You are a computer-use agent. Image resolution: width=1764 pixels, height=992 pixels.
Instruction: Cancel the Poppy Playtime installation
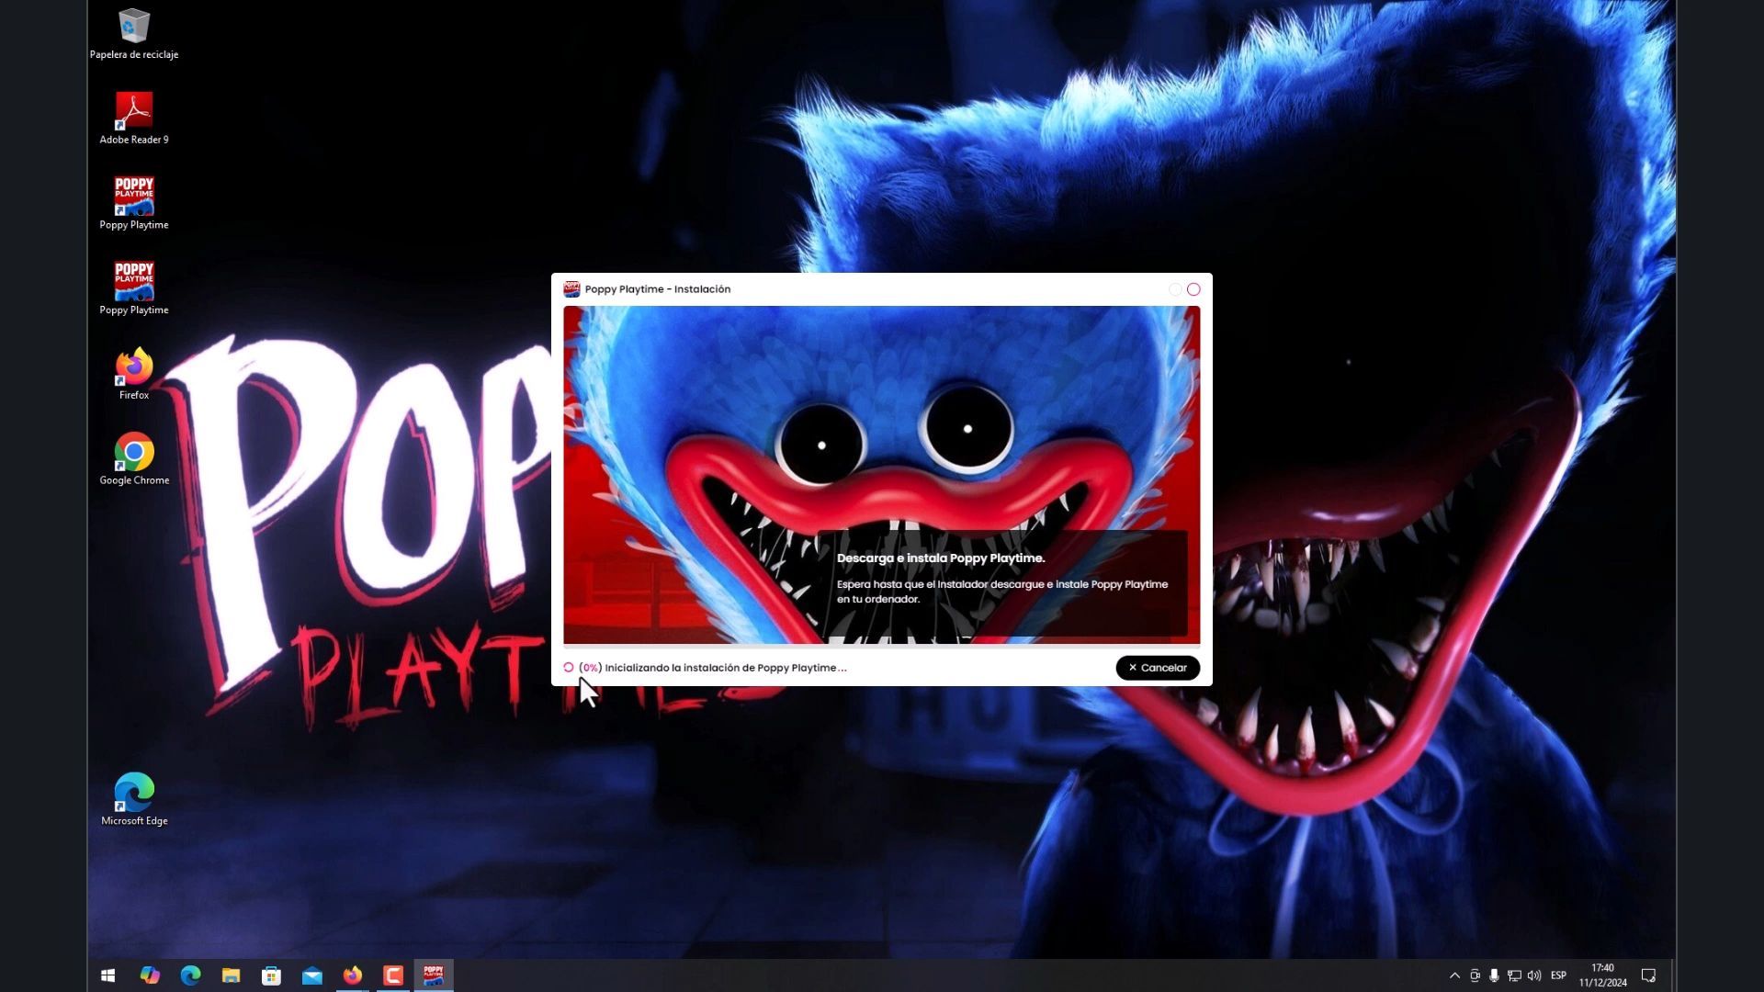click(x=1158, y=668)
